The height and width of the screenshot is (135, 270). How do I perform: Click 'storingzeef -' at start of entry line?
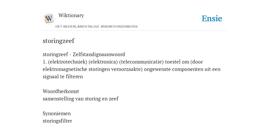tap(57, 54)
